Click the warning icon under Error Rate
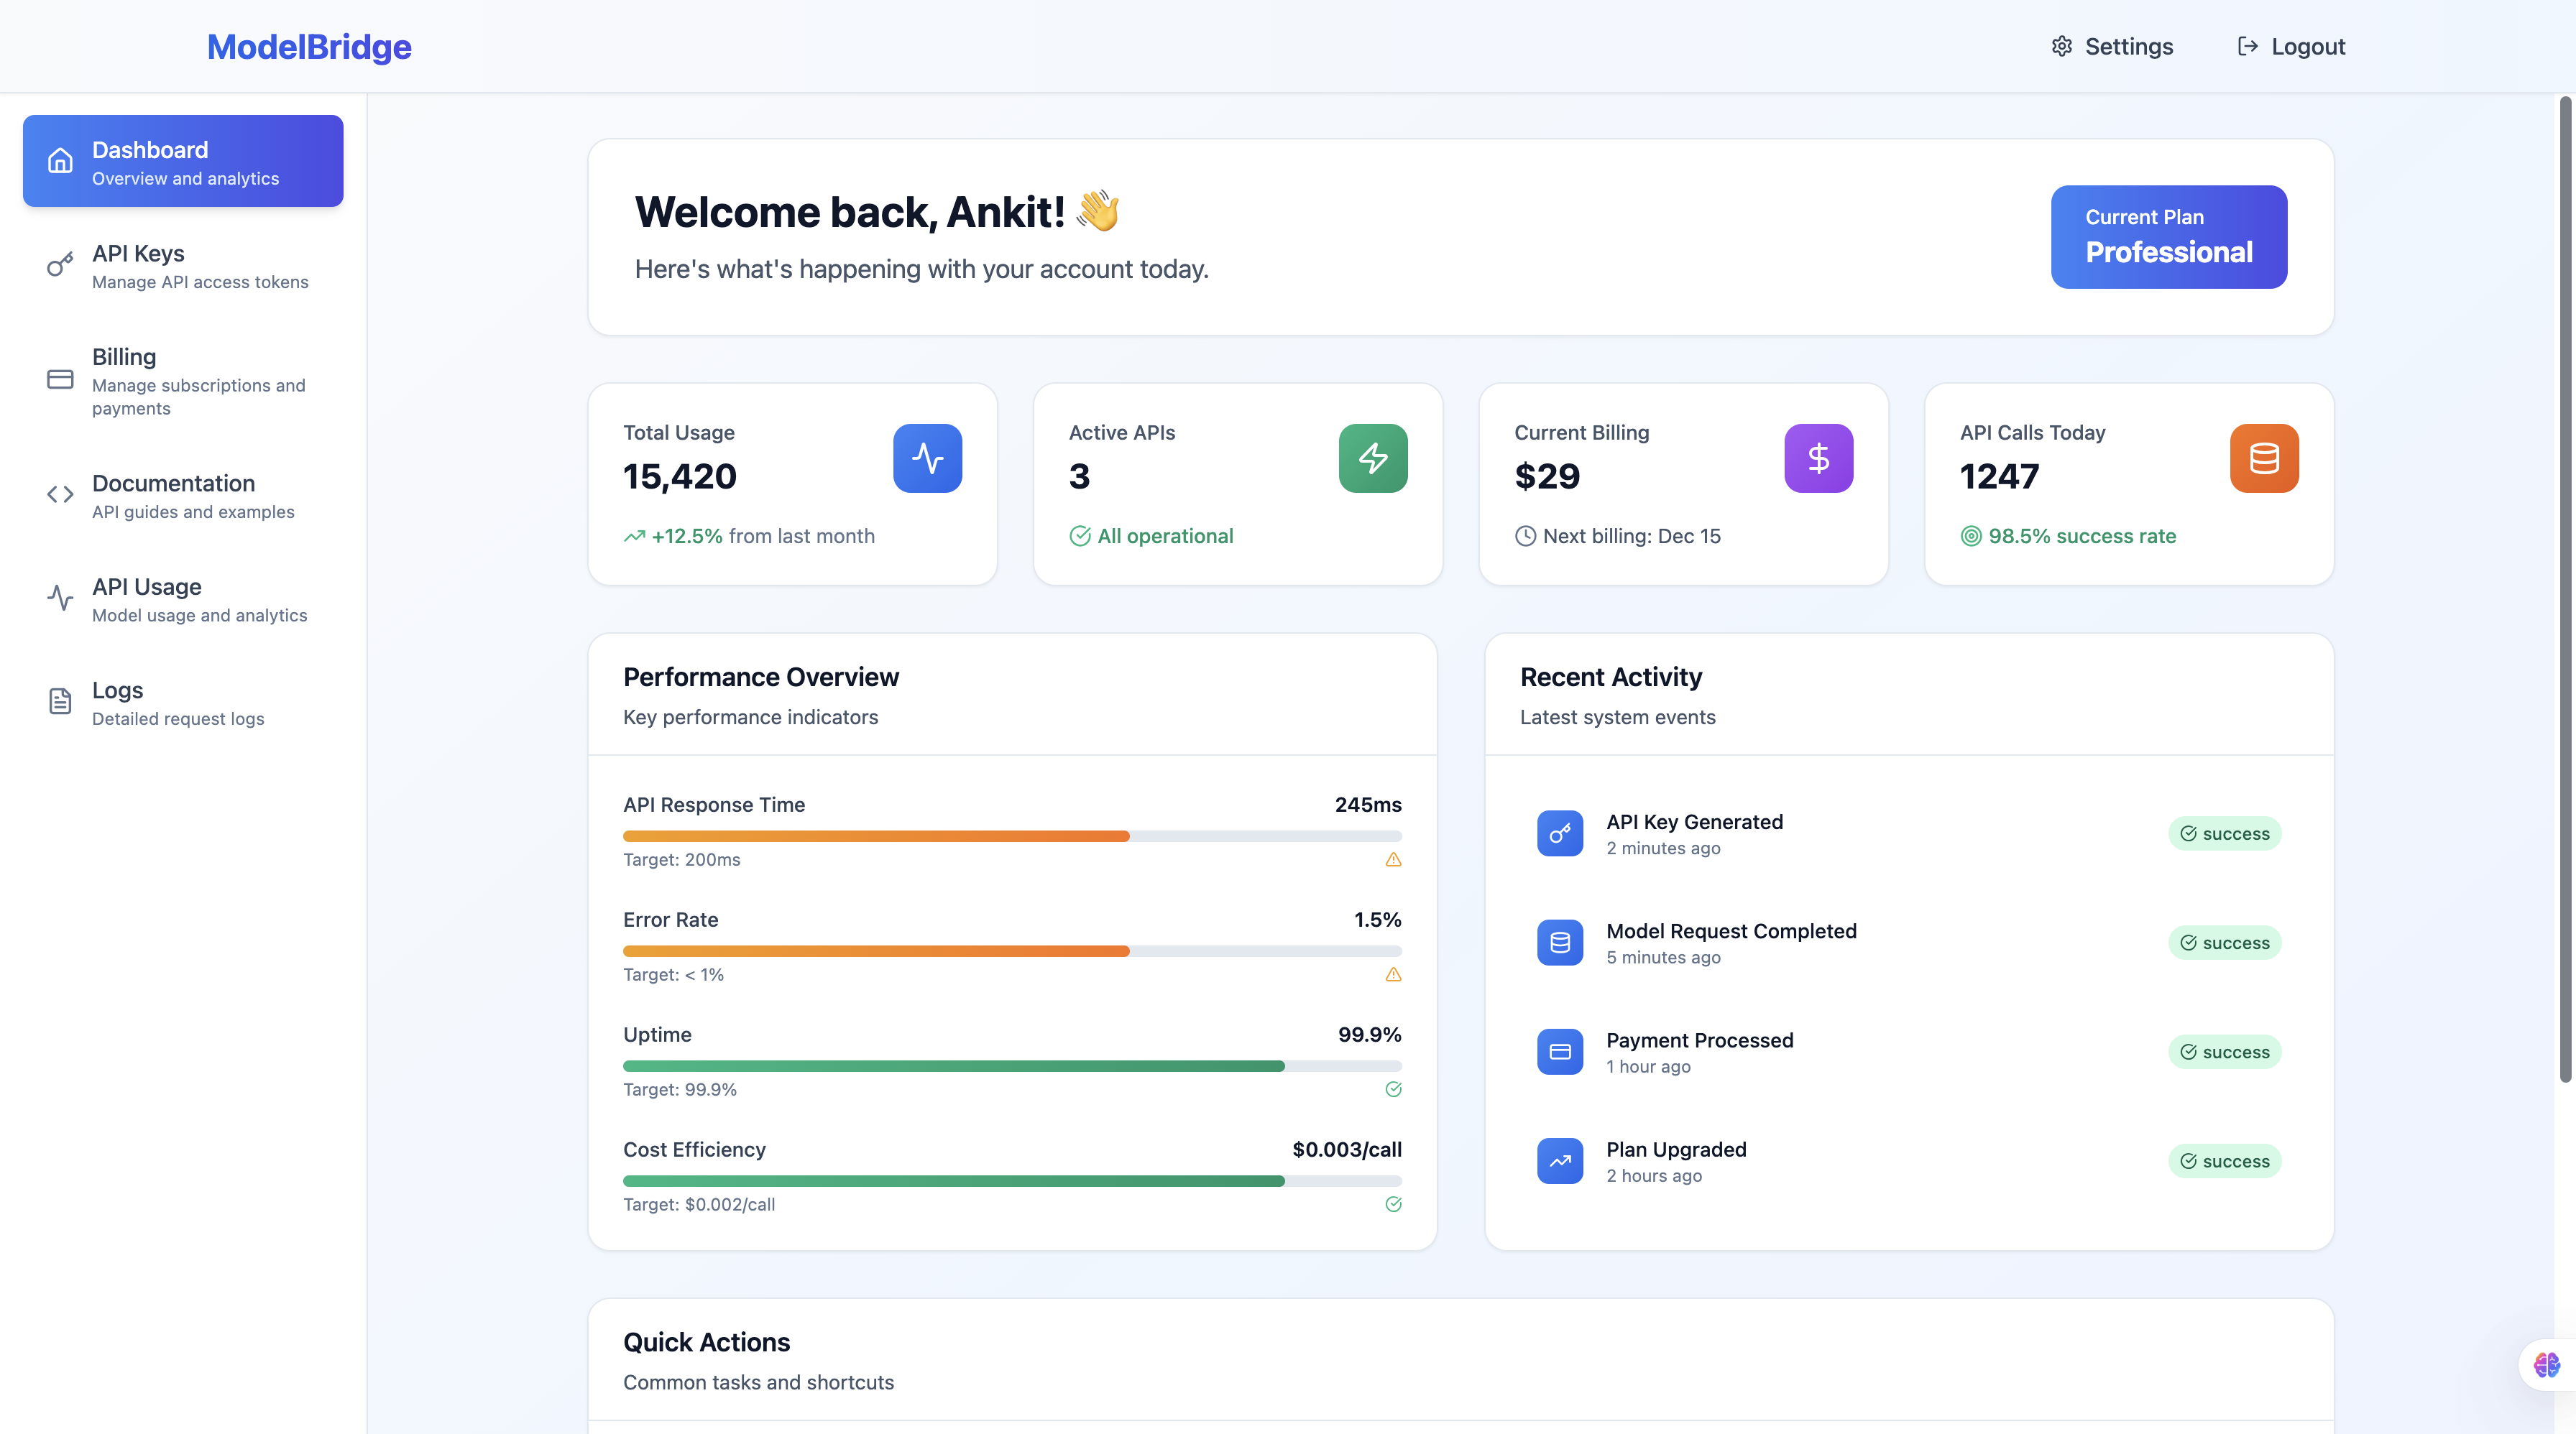 click(x=1393, y=974)
